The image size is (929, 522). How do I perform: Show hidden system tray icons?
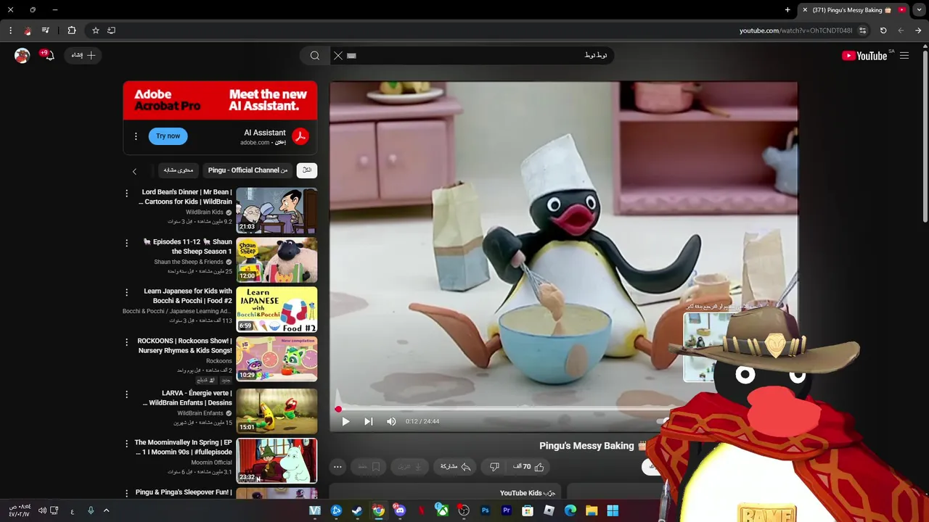[x=106, y=510]
